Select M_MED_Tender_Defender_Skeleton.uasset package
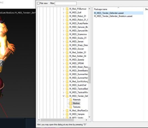The image size is (148, 128). 113,16
